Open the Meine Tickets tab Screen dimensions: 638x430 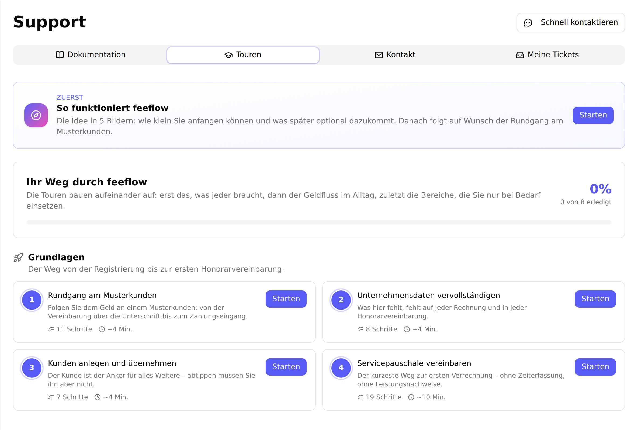(x=547, y=55)
